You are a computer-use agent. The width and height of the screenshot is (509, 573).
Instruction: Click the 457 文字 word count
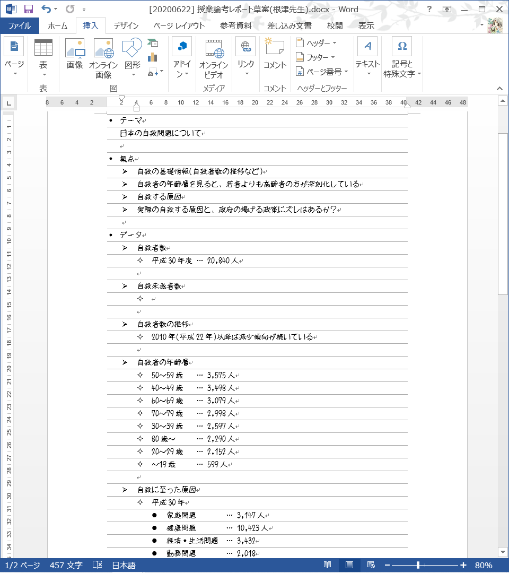[66, 565]
